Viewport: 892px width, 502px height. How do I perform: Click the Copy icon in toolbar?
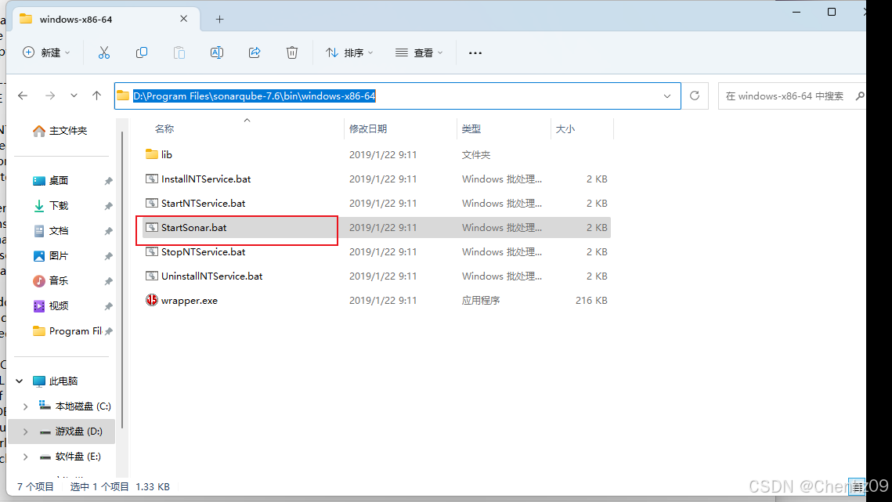[x=142, y=52]
